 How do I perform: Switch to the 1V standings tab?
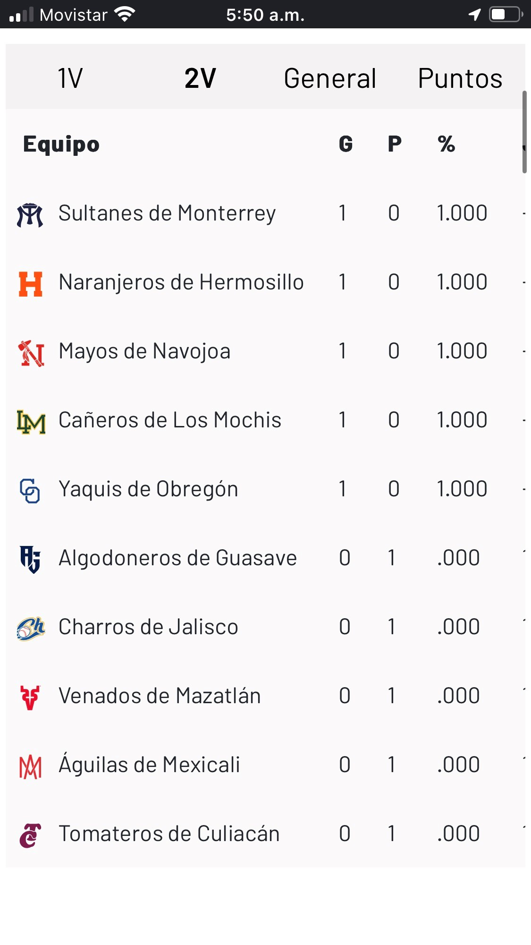tap(70, 78)
